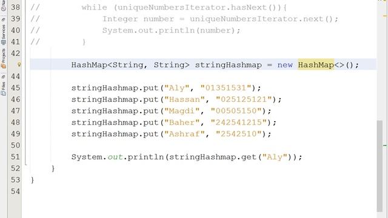Click the "Aly" key string on line 45
The height and width of the screenshot is (218, 388).
(176, 88)
